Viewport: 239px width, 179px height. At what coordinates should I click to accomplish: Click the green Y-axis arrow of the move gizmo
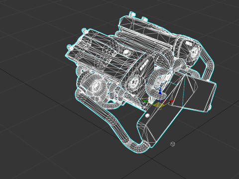coord(145,101)
